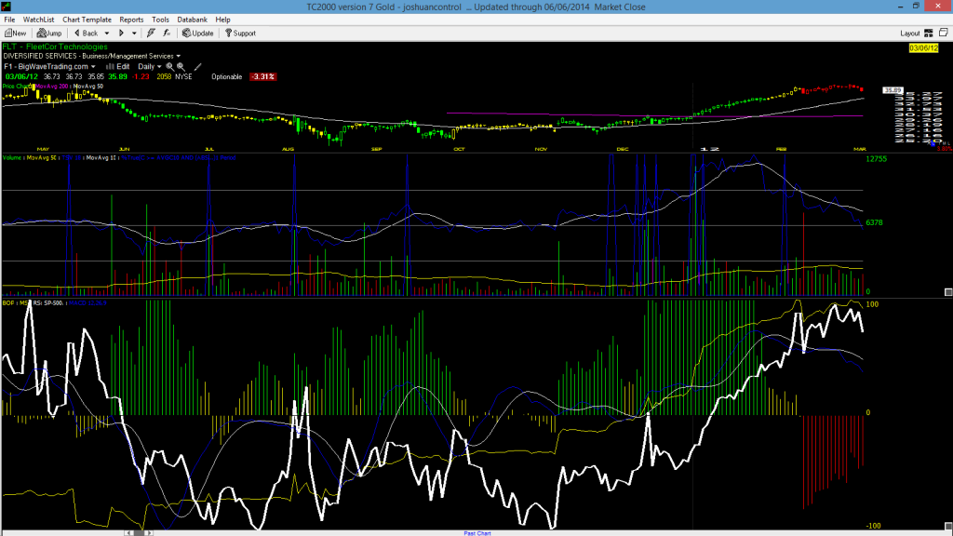Click the yellow MovAvg 50 label in the volume pane
Viewport: 953px width, 536px height.
coord(41,158)
